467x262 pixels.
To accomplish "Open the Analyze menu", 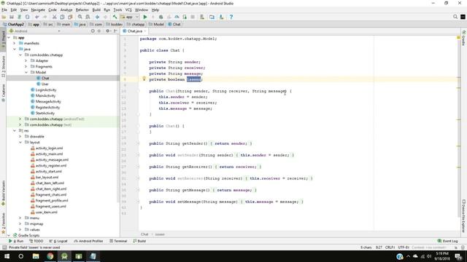I will [x=66, y=9].
